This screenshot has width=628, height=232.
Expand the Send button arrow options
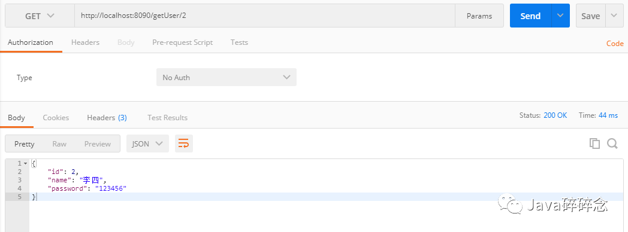coord(560,16)
